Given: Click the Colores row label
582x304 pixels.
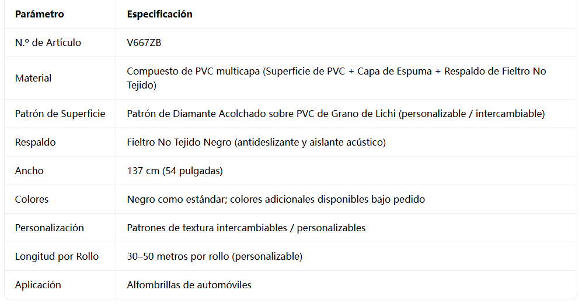Looking at the screenshot, I should (x=32, y=199).
